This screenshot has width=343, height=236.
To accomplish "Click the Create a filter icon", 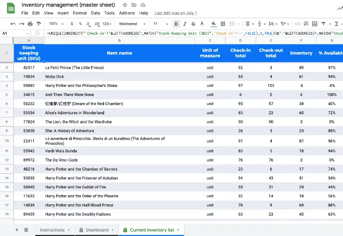I will [x=323, y=24].
